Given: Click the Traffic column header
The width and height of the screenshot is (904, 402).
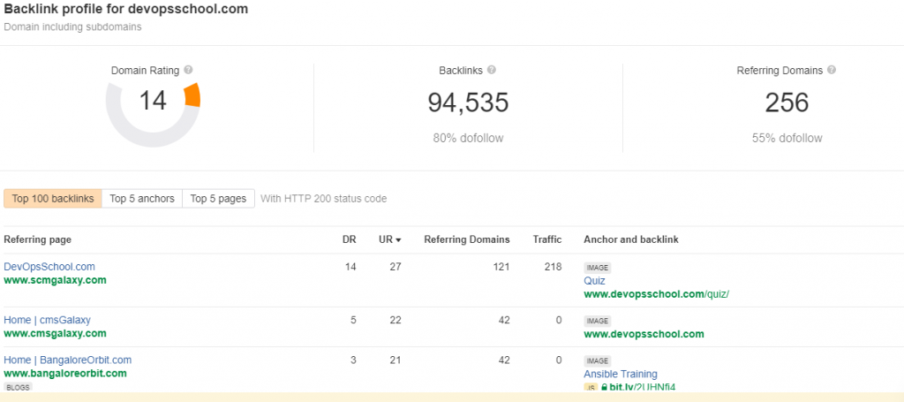Looking at the screenshot, I should point(547,239).
